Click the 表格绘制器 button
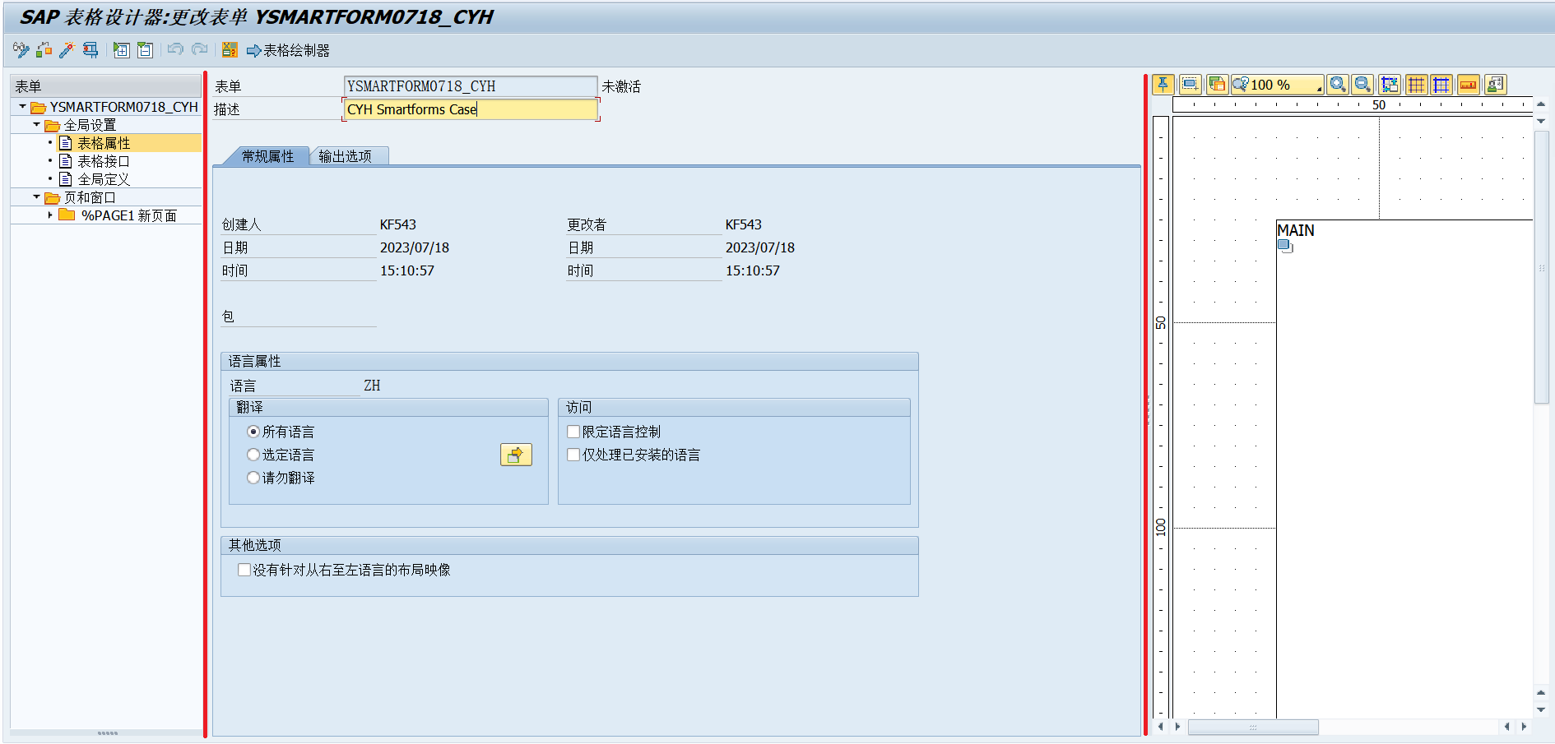 [x=288, y=50]
